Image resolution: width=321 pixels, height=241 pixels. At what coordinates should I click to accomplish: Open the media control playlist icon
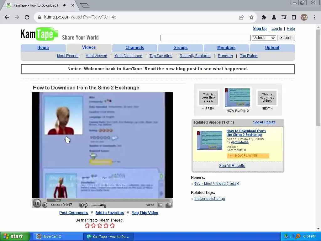tap(284, 18)
